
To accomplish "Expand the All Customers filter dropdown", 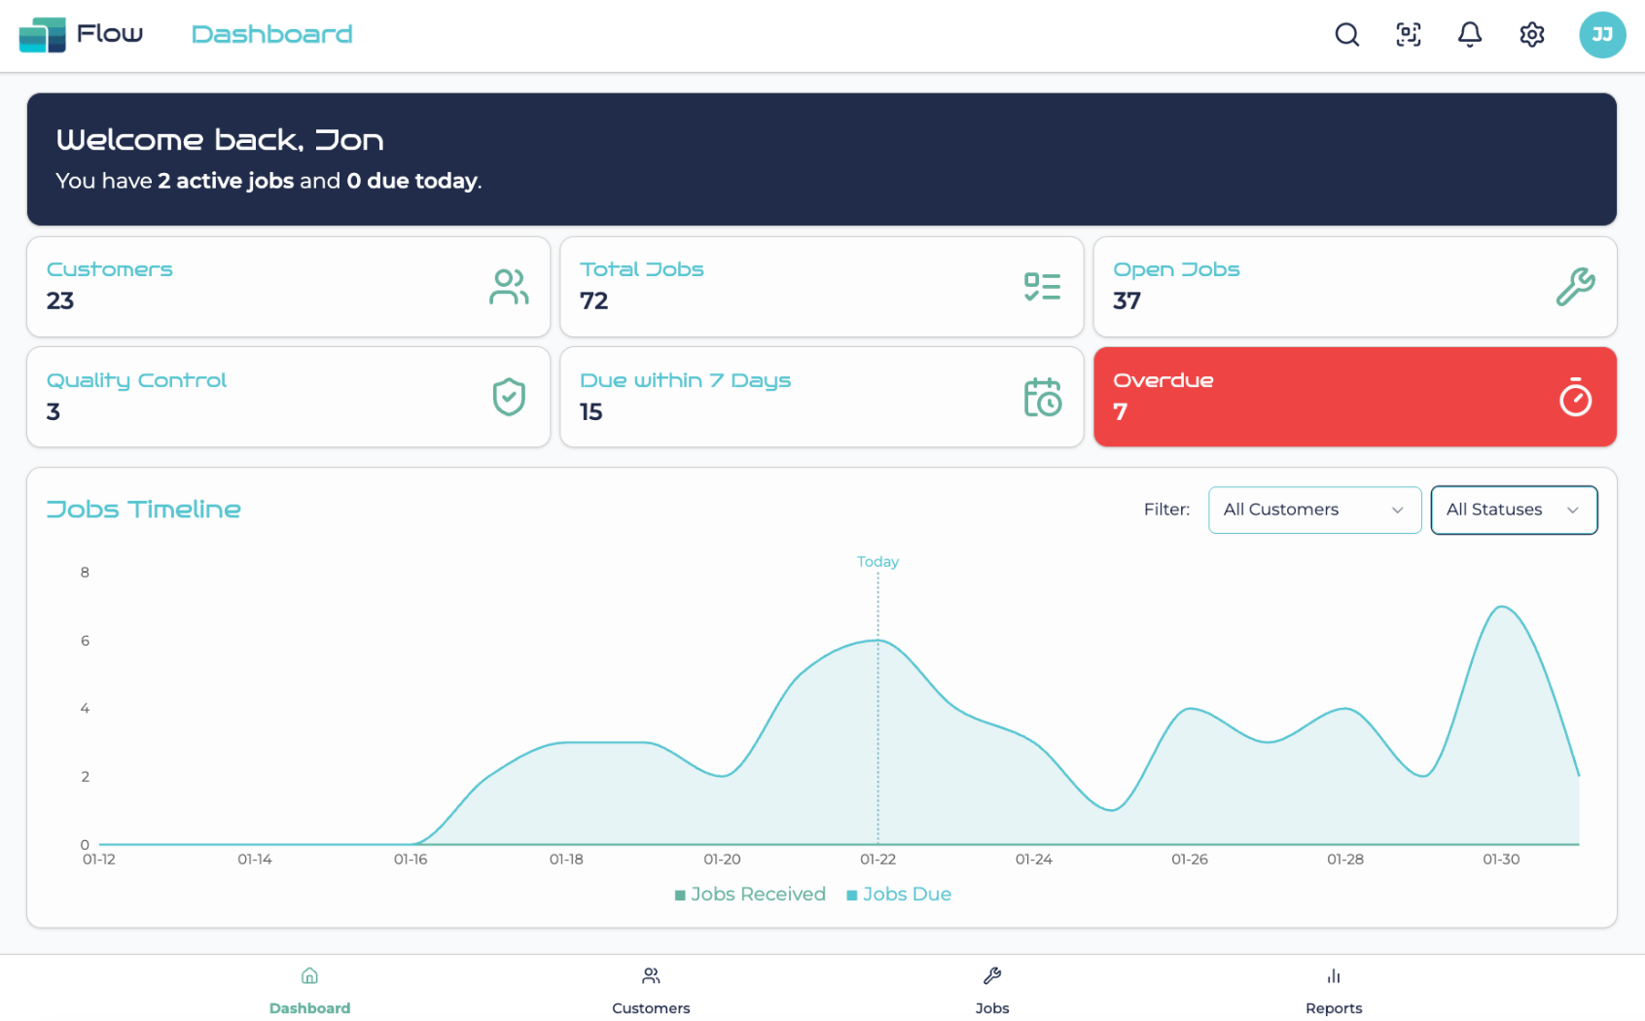I will tap(1313, 510).
